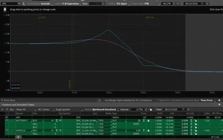This screenshot has height=140, width=223.
Task: Open the SPX symbol dropdown
Action: (x=19, y=4)
